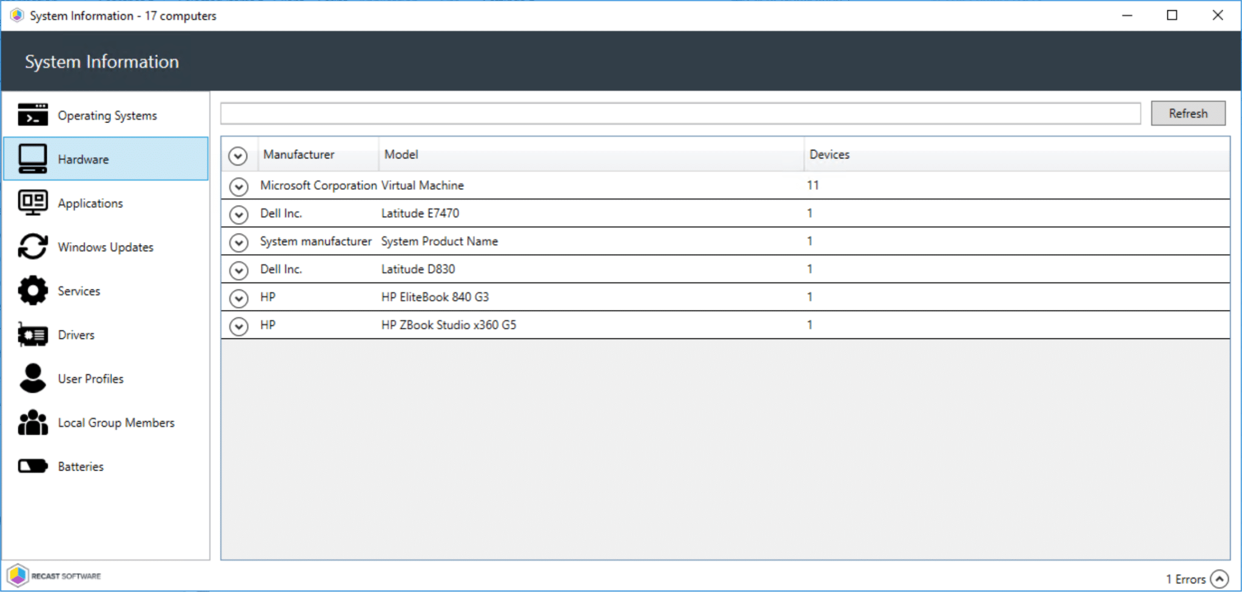Click the Refresh button
This screenshot has width=1242, height=592.
pyautogui.click(x=1188, y=113)
